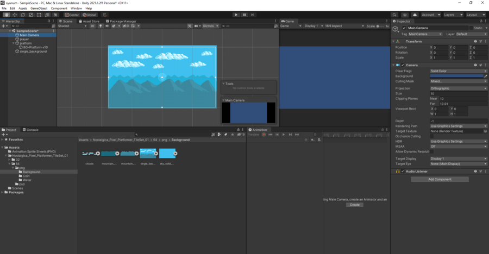Screen dimensions: 489x254
Task: Click the Add Component button
Action: tap(440, 179)
